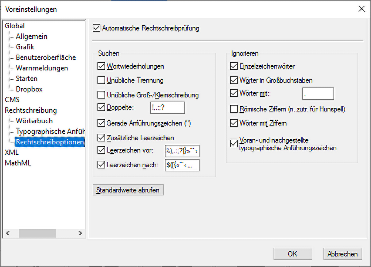Click the tree scrollbar right arrow
The image size is (371, 267).
point(80,233)
